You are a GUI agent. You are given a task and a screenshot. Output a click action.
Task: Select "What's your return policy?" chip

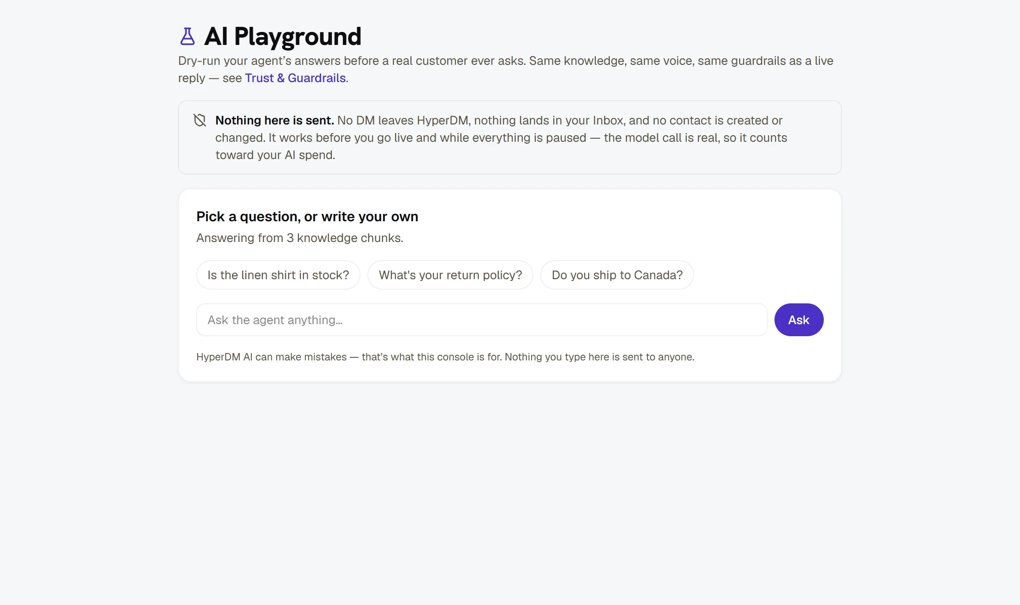450,275
